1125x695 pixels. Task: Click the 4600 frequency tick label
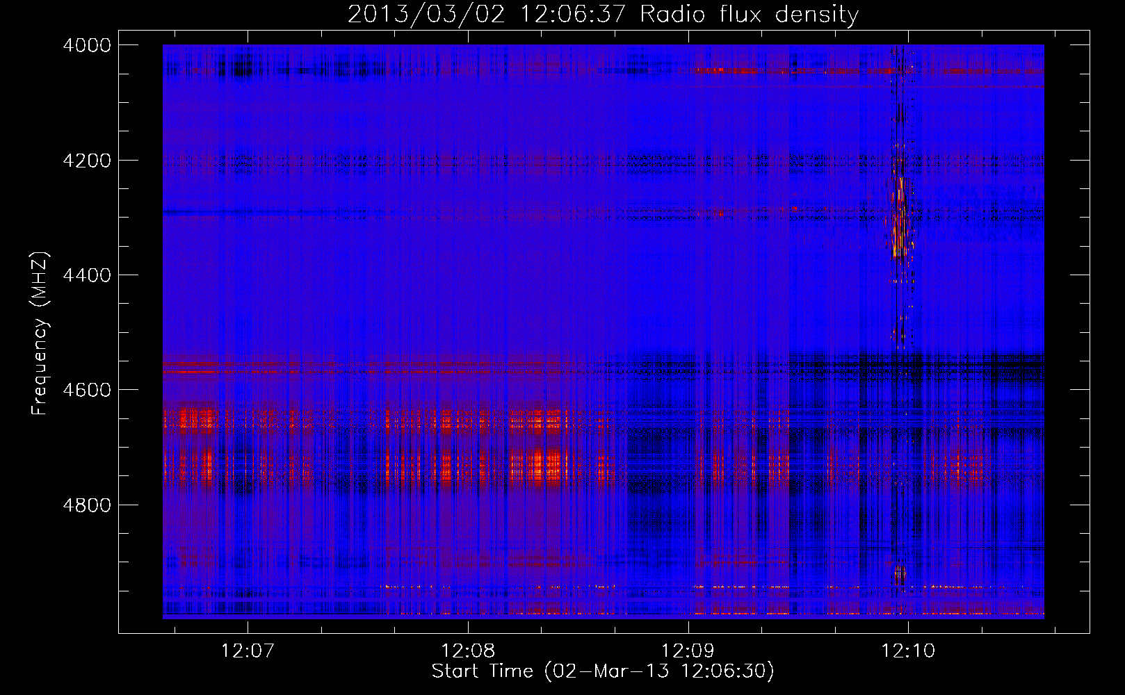point(87,390)
